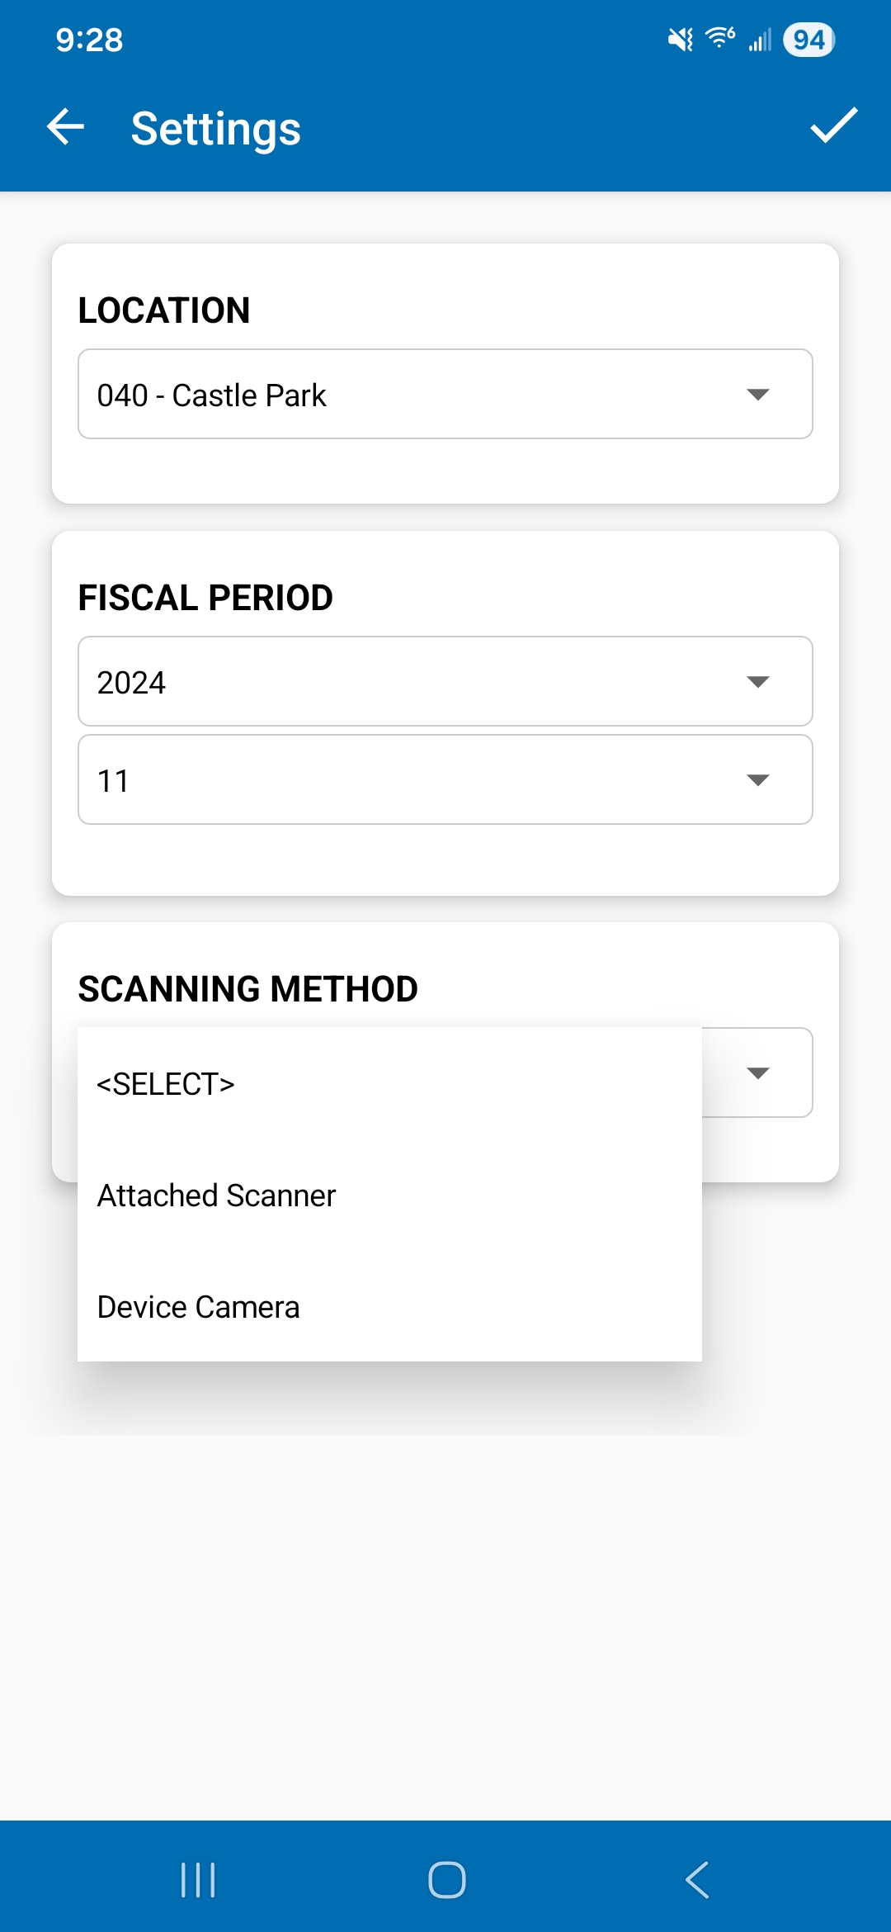Tap the battery level indicator
Viewport: 891px width, 1932px height.
[x=808, y=40]
